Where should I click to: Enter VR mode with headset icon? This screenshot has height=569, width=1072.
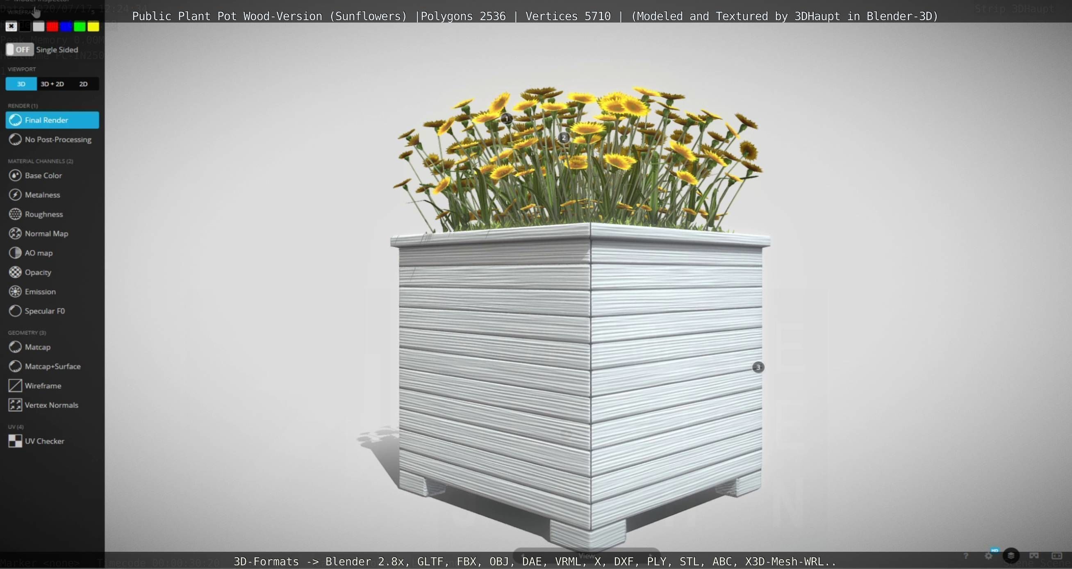click(x=1034, y=556)
